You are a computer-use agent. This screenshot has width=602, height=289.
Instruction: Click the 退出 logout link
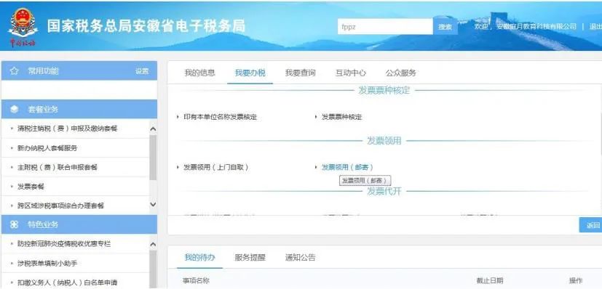pos(595,26)
